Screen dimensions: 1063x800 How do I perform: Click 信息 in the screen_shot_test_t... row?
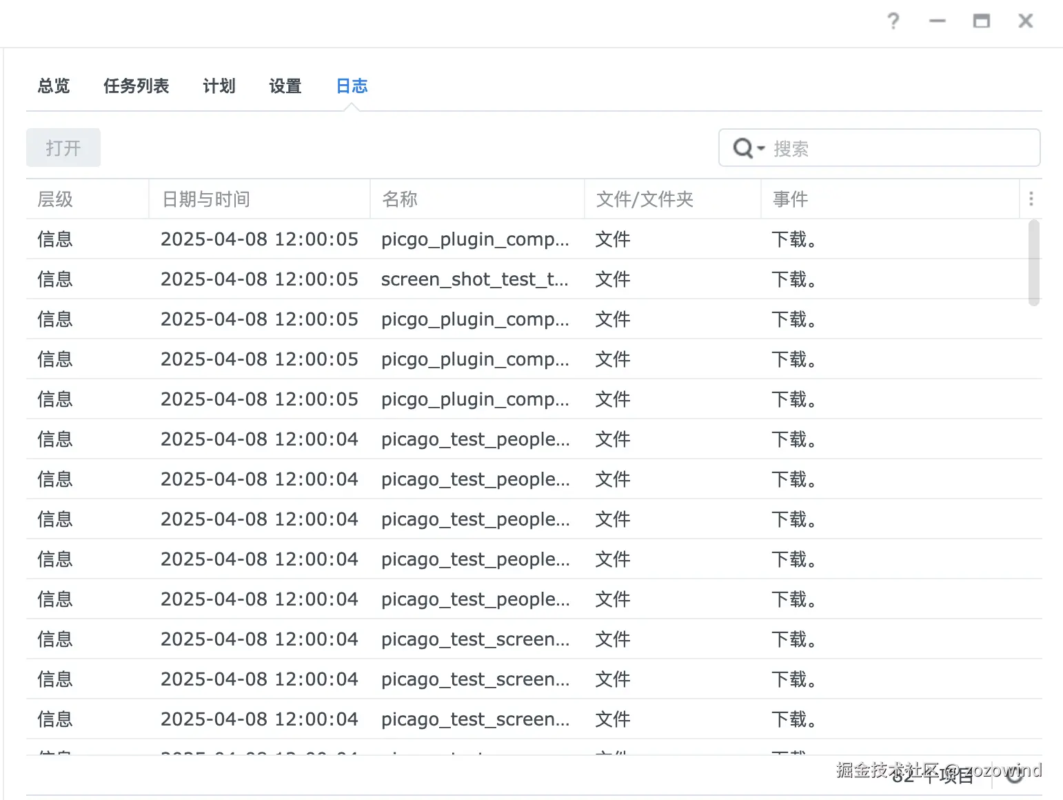point(55,279)
